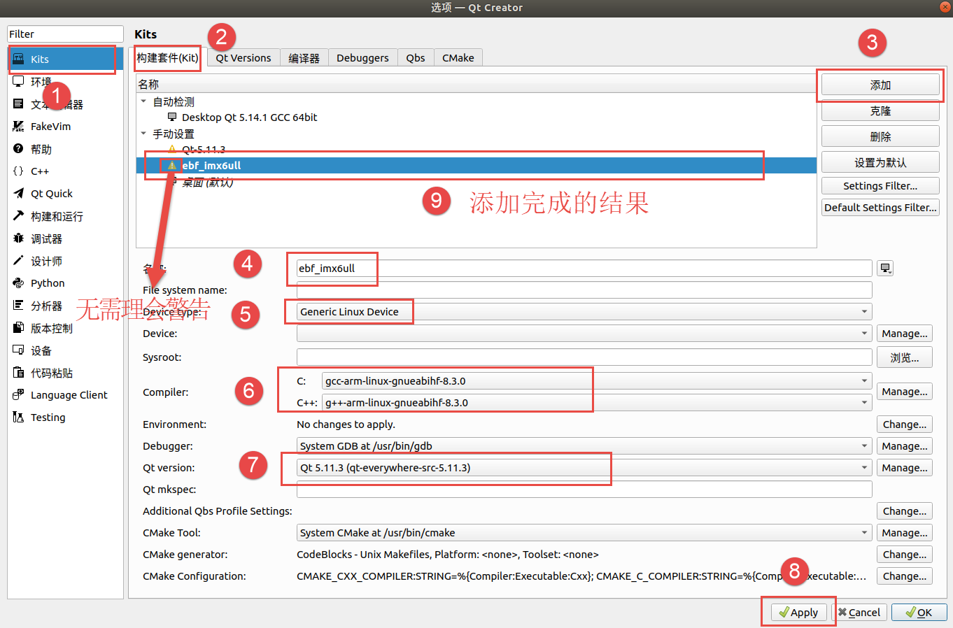The width and height of the screenshot is (953, 628).
Task: Open the 调试器 settings category
Action: tap(65, 238)
